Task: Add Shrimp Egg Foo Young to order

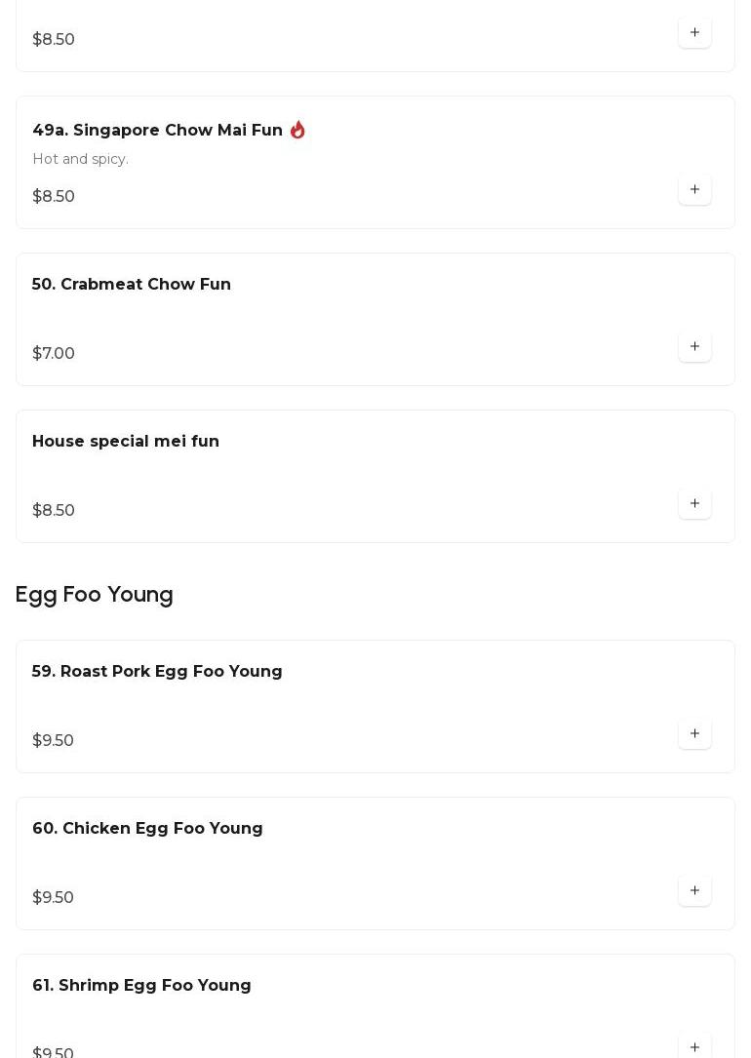Action: click(x=694, y=1046)
